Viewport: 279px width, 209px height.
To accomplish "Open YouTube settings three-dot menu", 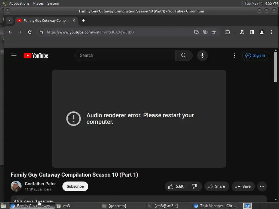I will 234,56.
